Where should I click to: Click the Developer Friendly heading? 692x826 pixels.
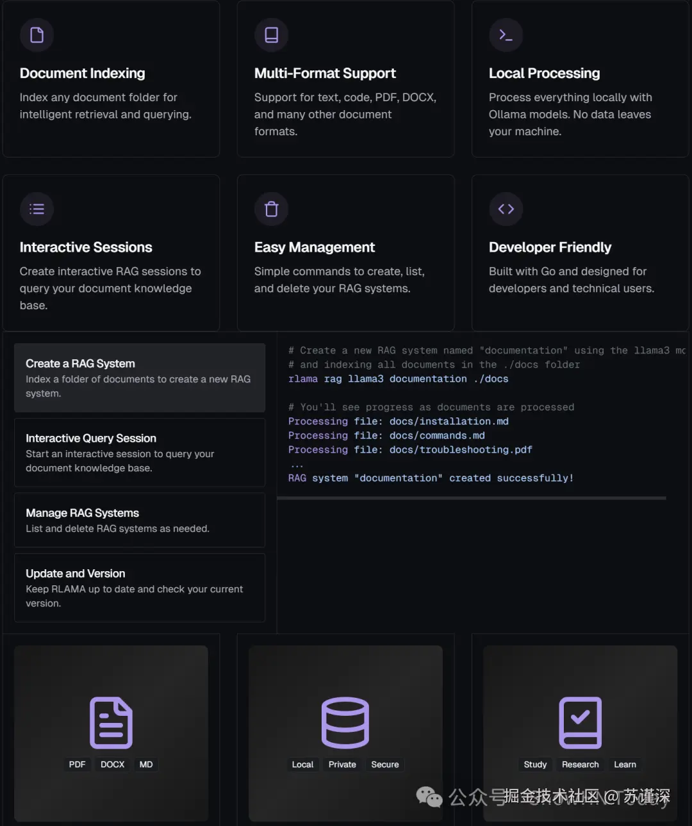pos(550,247)
